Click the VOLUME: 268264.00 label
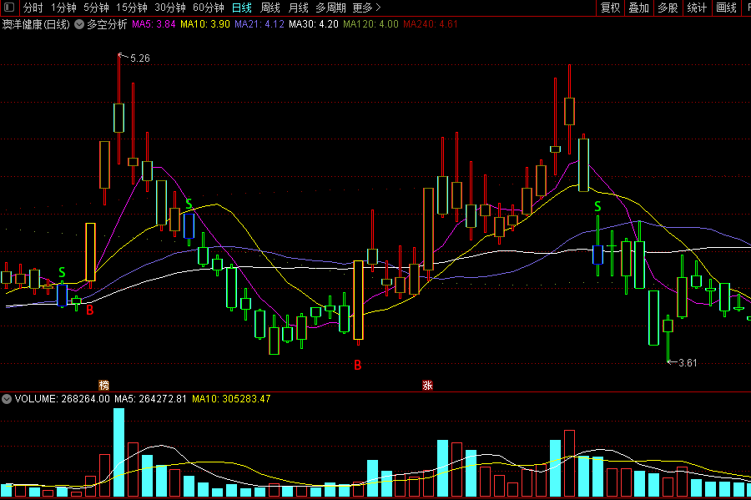This screenshot has height=500, width=751. [x=63, y=399]
